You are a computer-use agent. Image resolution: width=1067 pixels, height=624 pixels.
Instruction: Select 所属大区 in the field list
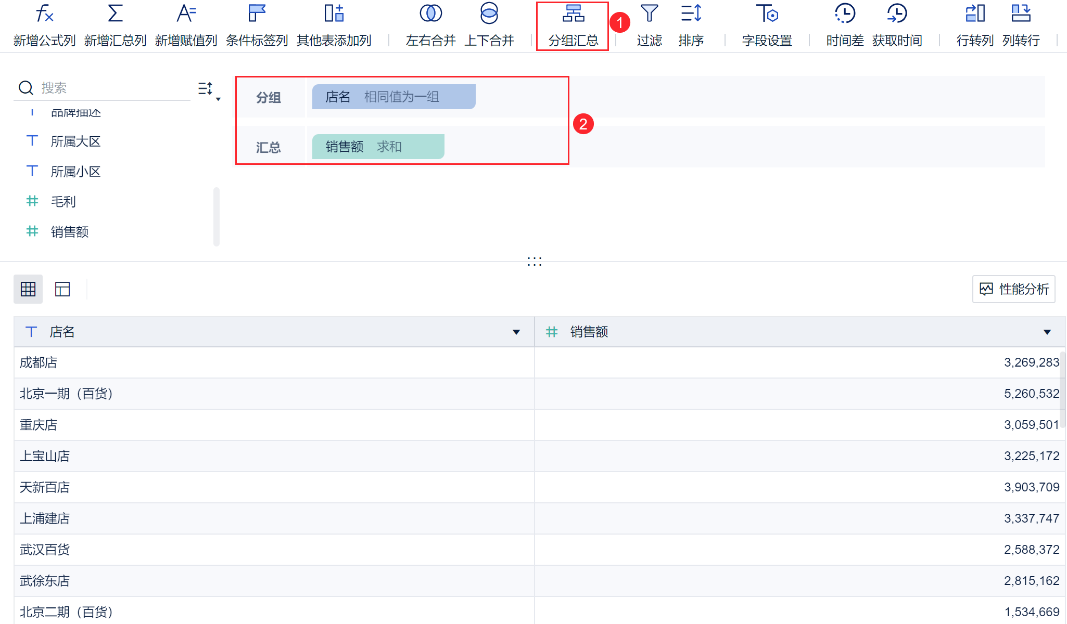(75, 141)
